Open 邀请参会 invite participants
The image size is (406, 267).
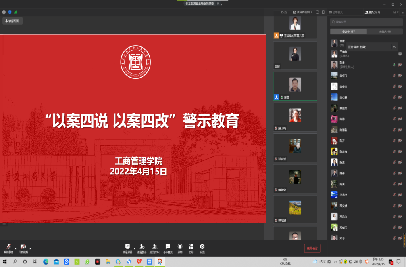(x=142, y=248)
